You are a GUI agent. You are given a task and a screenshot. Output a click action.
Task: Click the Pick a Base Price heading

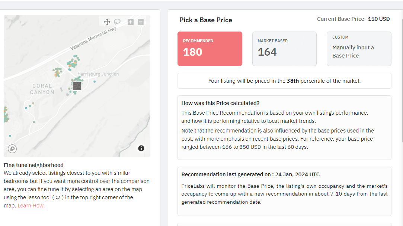[206, 20]
